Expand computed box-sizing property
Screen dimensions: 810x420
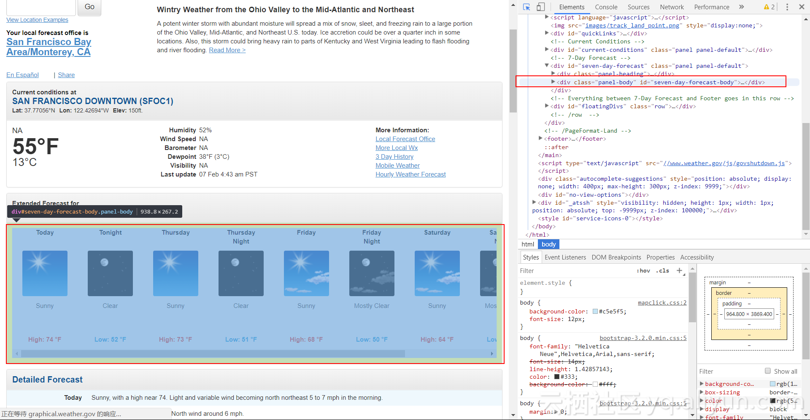click(702, 392)
